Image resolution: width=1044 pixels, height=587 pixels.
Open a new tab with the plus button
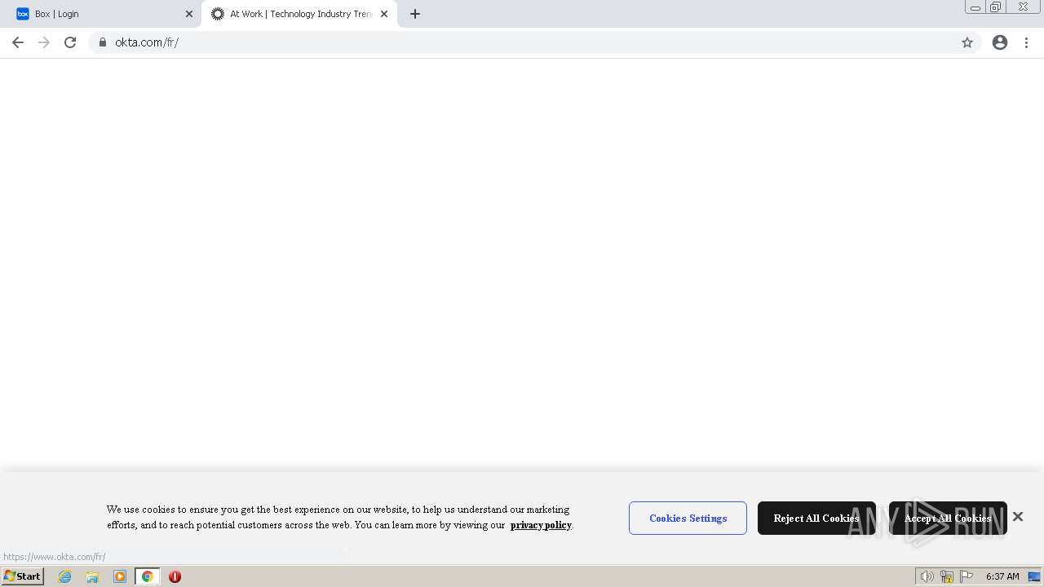[x=415, y=14]
